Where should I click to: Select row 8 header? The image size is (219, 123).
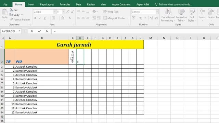(2, 87)
